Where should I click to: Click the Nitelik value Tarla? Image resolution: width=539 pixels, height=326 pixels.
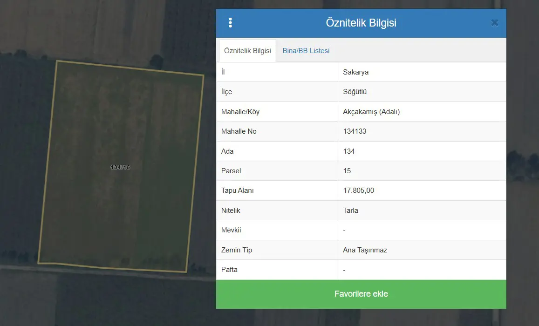(351, 210)
